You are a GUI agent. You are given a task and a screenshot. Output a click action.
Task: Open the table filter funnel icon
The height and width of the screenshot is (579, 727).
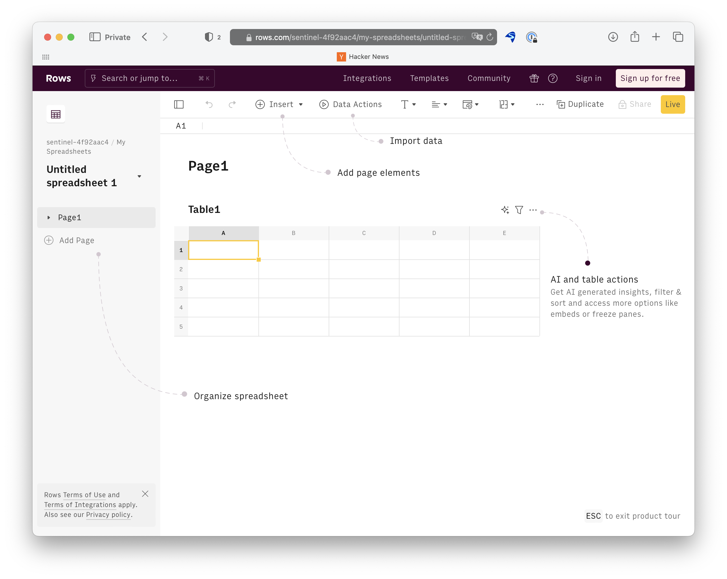[519, 210]
